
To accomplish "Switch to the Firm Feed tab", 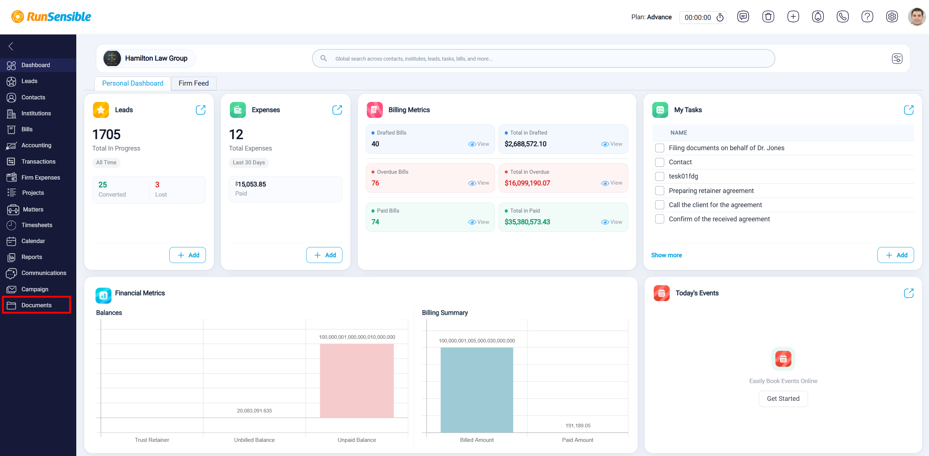I will (194, 83).
